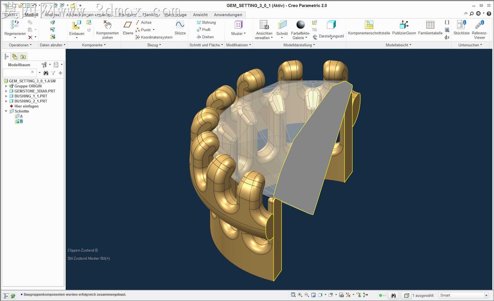The width and height of the screenshot is (494, 301).
Task: Create a Koordinatensystem
Action: [x=154, y=37]
